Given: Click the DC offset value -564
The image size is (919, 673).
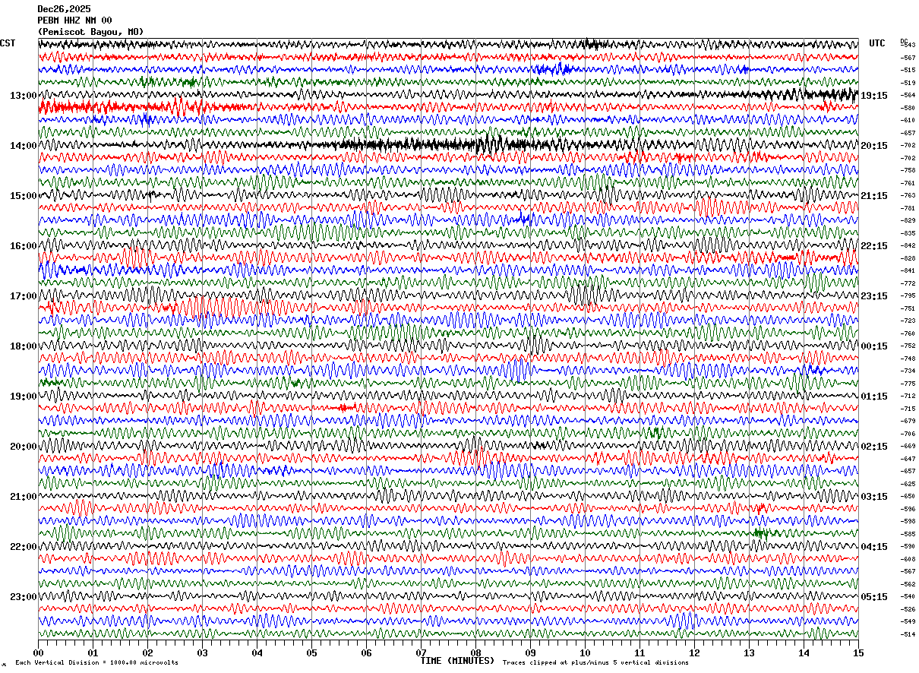Looking at the screenshot, I should pyautogui.click(x=908, y=96).
